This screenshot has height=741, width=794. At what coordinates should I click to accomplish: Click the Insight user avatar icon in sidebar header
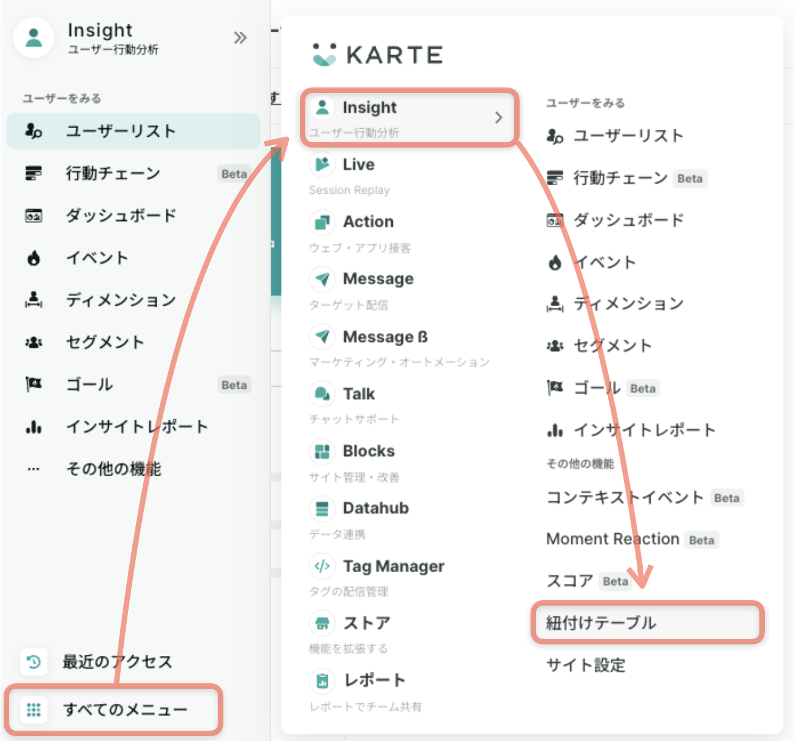pos(34,38)
